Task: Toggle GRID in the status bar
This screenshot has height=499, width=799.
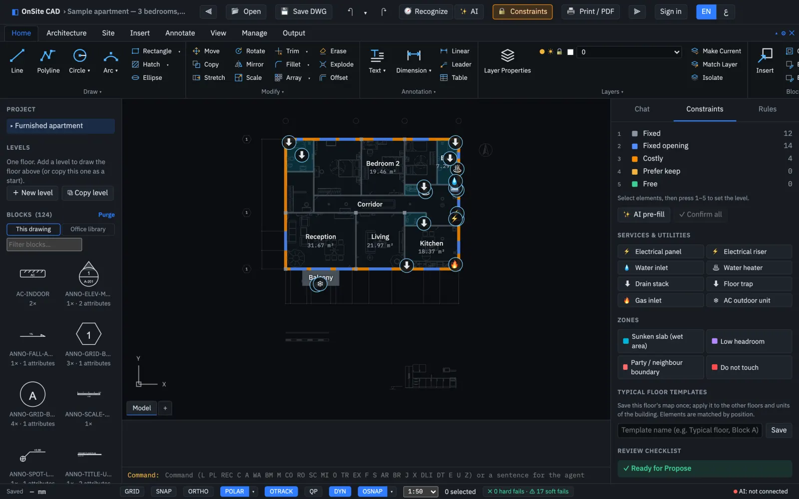Action: [x=132, y=492]
